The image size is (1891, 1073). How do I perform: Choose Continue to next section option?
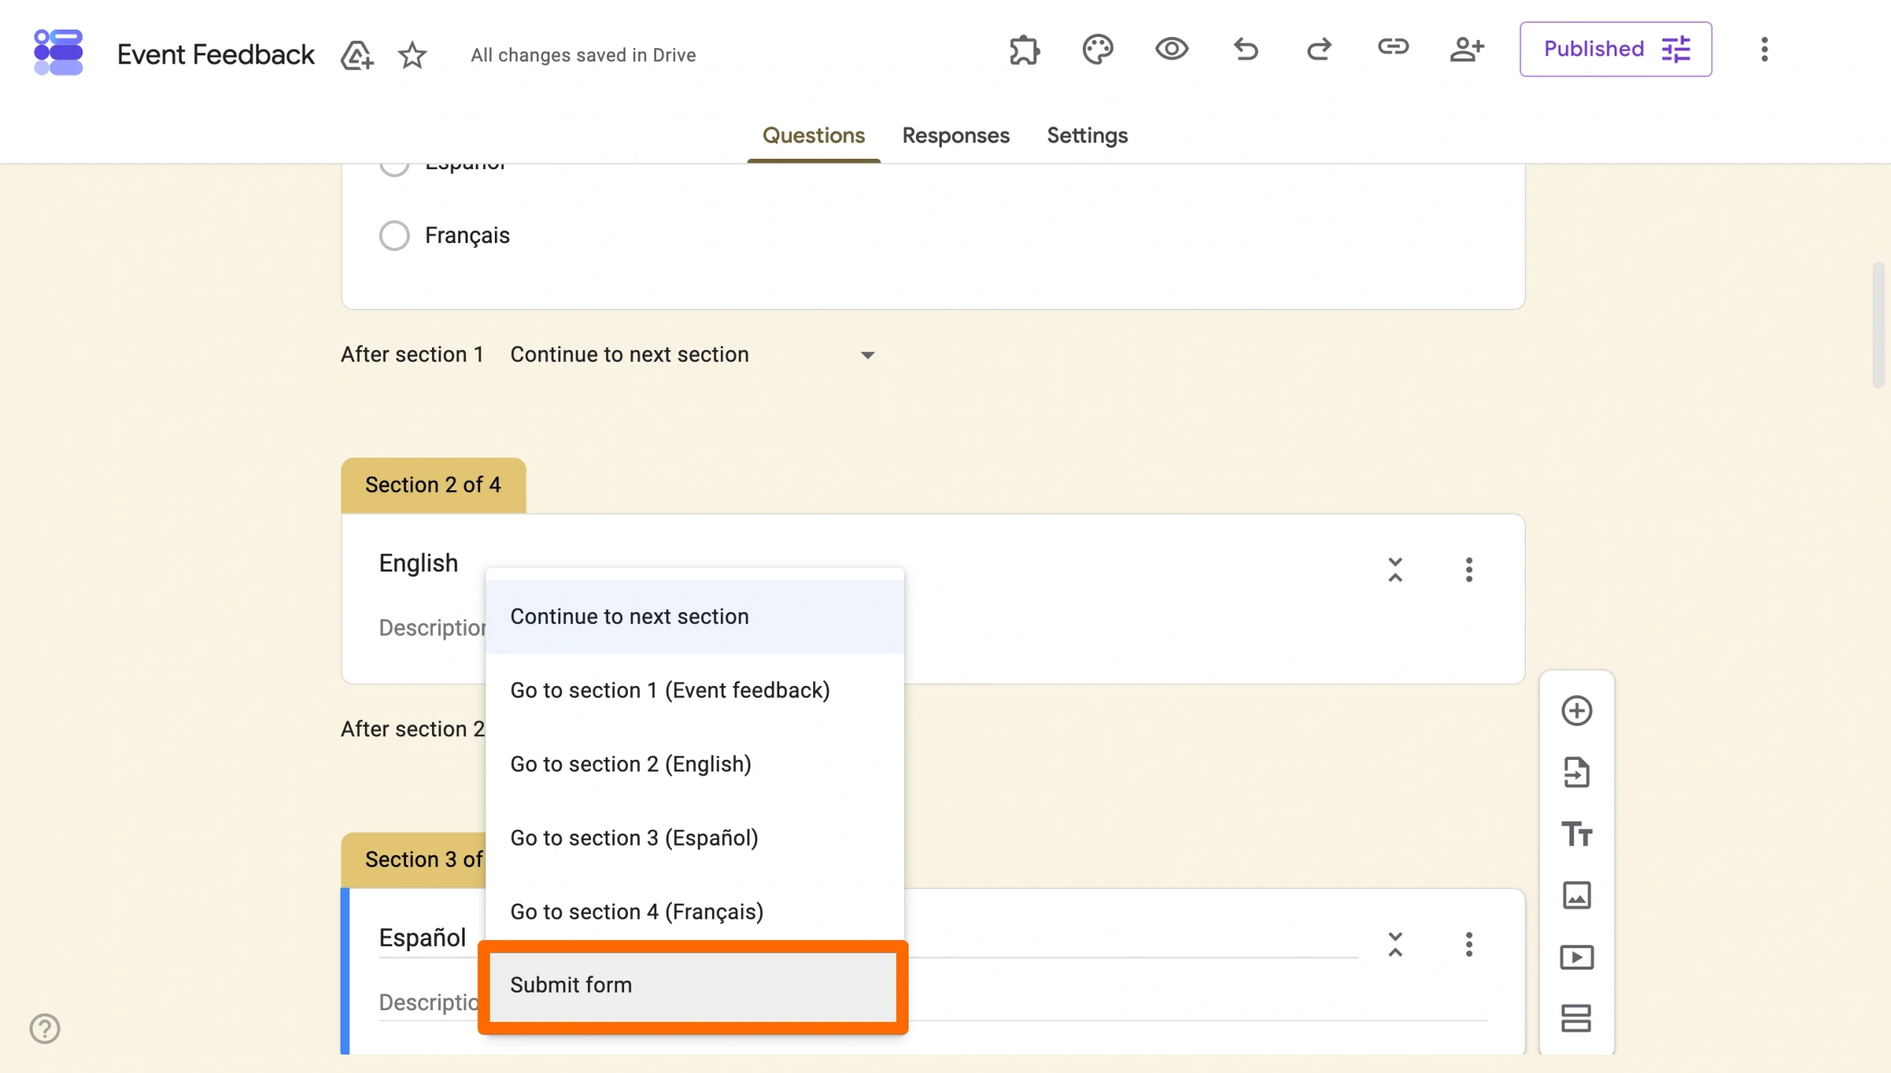pyautogui.click(x=694, y=617)
